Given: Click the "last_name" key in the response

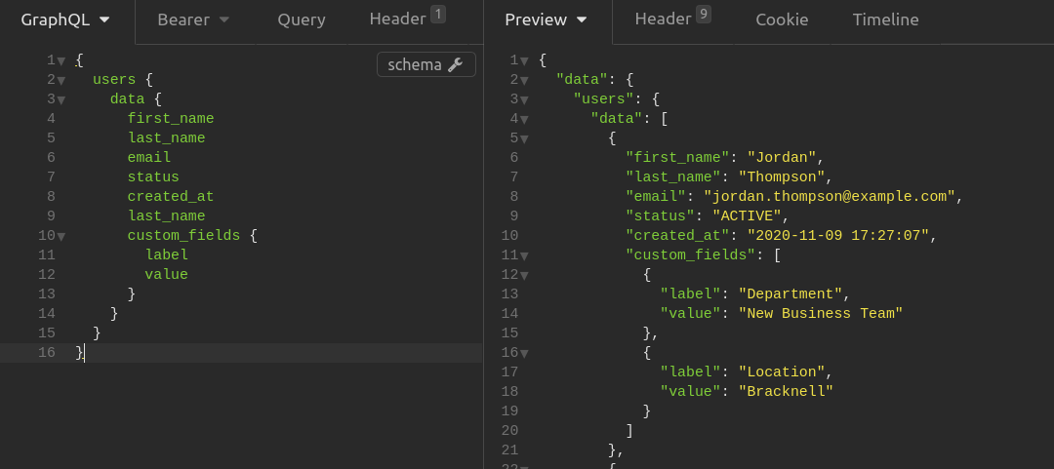Looking at the screenshot, I should tap(672, 177).
